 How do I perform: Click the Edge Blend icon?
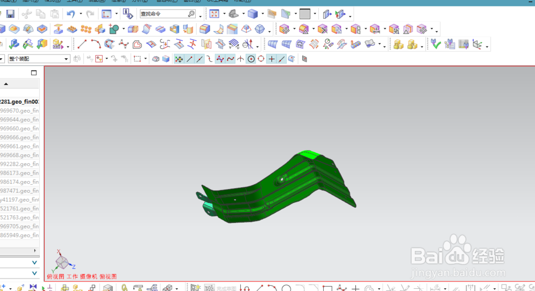pyautogui.click(x=205, y=29)
